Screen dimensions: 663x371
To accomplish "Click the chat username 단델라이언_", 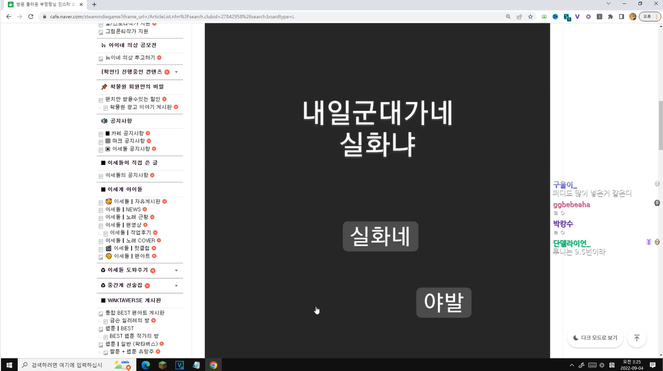I will tap(572, 243).
